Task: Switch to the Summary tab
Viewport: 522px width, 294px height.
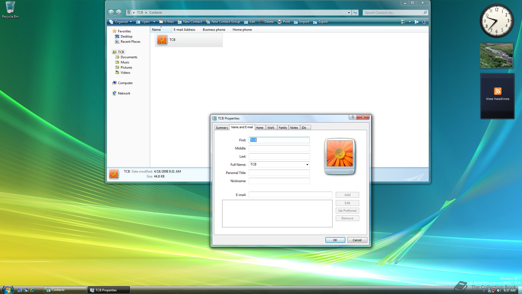Action: [222, 128]
